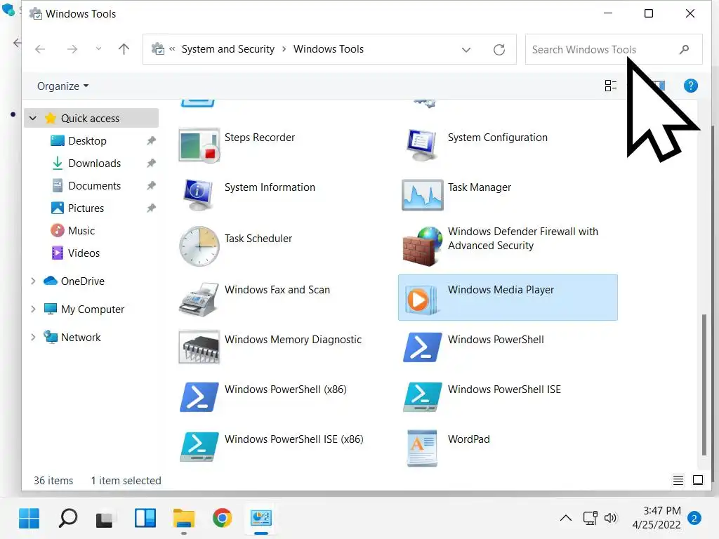Select Downloads in the navigation pane

[x=95, y=163]
